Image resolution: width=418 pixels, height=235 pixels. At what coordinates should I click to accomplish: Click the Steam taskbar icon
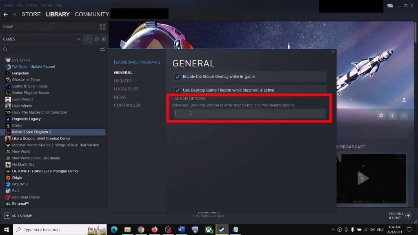222,229
